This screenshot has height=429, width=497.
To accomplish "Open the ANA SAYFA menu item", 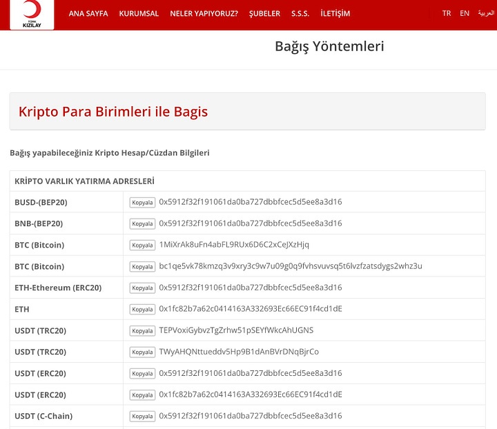I will coord(88,14).
